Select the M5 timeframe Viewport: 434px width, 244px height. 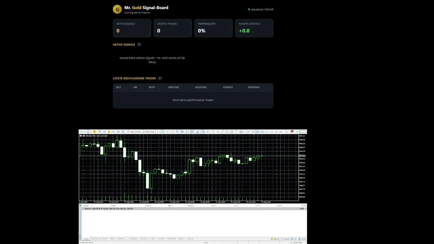[x=253, y=131]
